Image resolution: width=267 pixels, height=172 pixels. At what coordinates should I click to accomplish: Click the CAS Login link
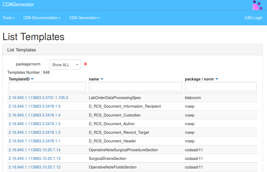click(x=254, y=18)
